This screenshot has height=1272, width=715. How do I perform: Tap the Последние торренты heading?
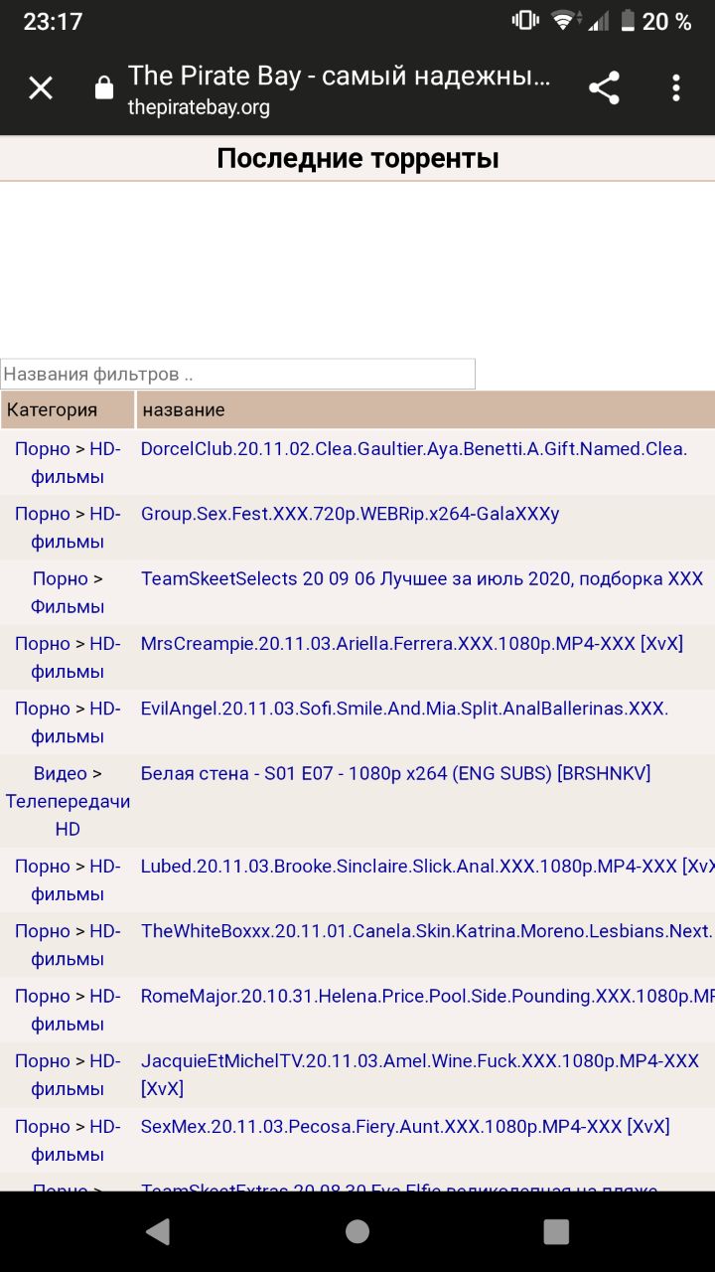[357, 158]
